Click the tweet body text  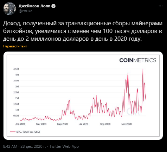point(83,31)
